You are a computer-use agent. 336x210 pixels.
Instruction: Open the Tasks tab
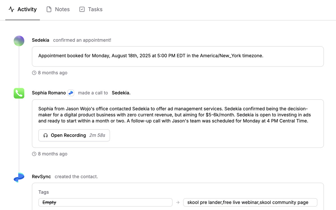click(x=95, y=9)
